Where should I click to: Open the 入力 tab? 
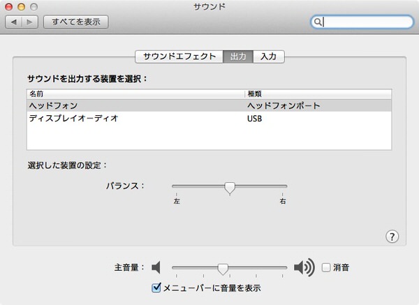coord(269,57)
